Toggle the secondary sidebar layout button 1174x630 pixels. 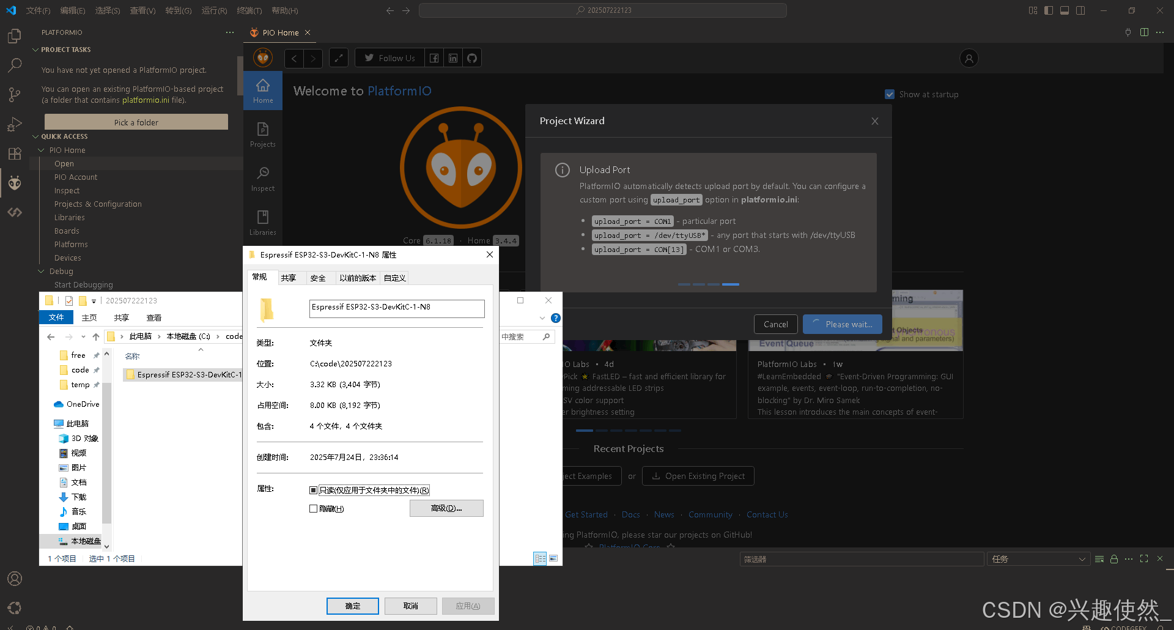1080,10
